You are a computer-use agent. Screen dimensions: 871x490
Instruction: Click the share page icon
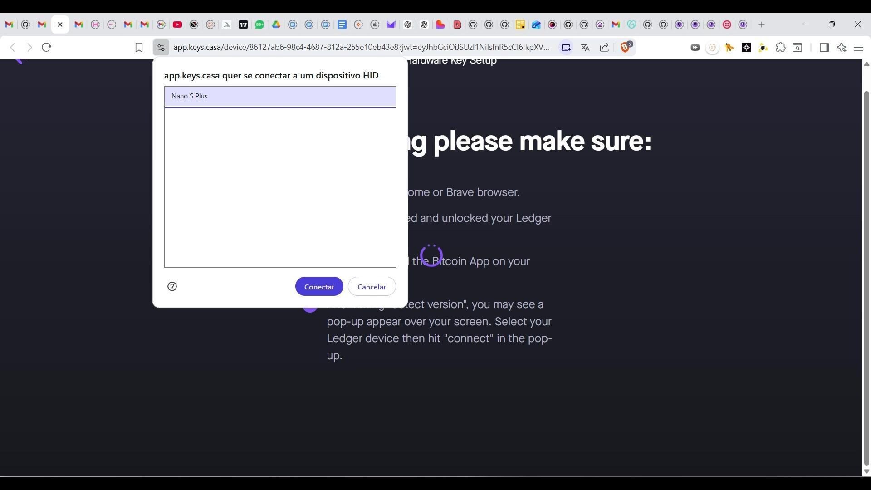tap(604, 47)
